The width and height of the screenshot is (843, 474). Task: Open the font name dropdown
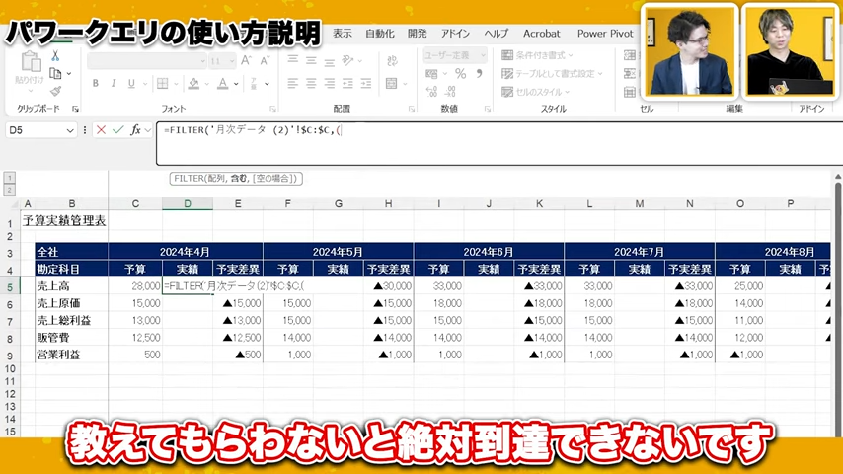coord(202,61)
